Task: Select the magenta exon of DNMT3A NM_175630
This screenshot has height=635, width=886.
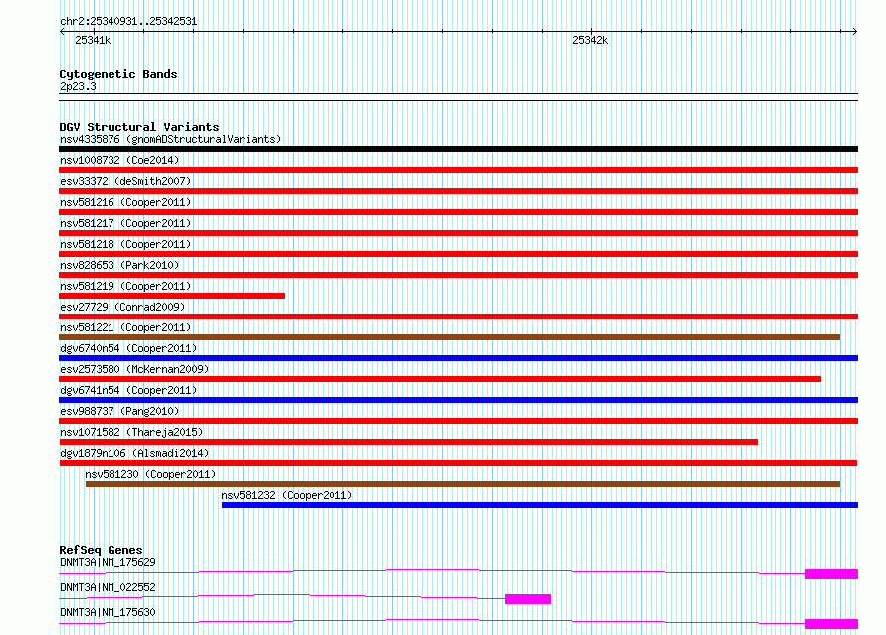Action: pyautogui.click(x=832, y=624)
